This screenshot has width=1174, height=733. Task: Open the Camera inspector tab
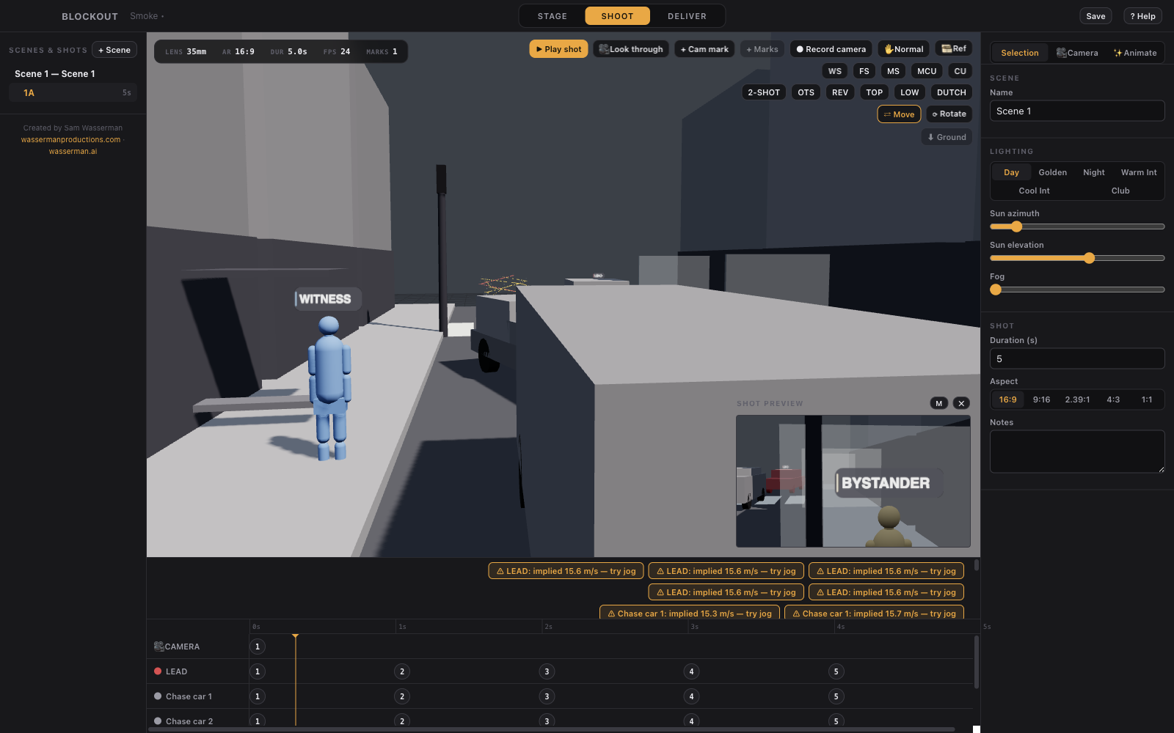tap(1077, 53)
